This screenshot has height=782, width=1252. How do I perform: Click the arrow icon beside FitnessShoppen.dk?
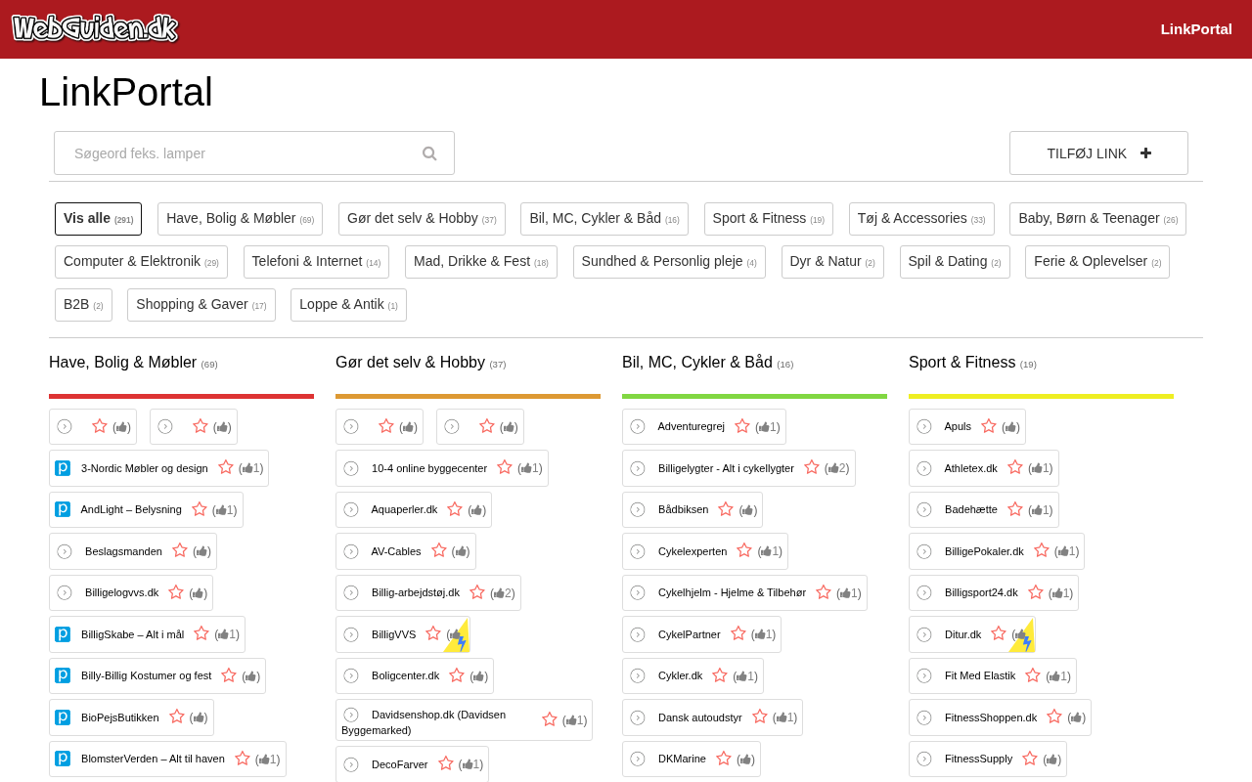point(924,717)
